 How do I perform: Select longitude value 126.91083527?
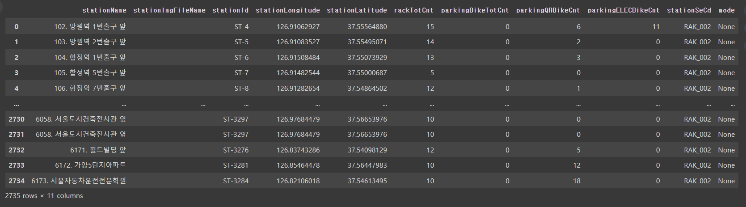click(x=298, y=42)
